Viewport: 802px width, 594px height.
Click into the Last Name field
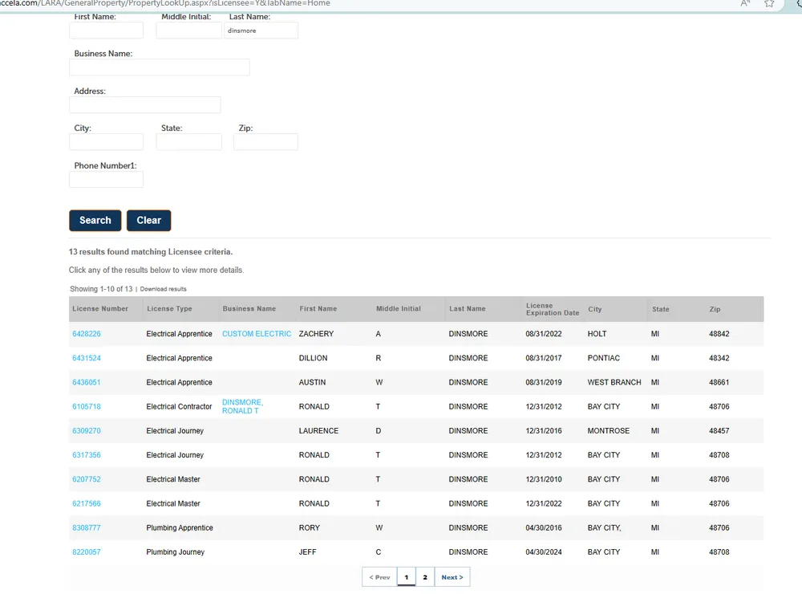(x=261, y=31)
